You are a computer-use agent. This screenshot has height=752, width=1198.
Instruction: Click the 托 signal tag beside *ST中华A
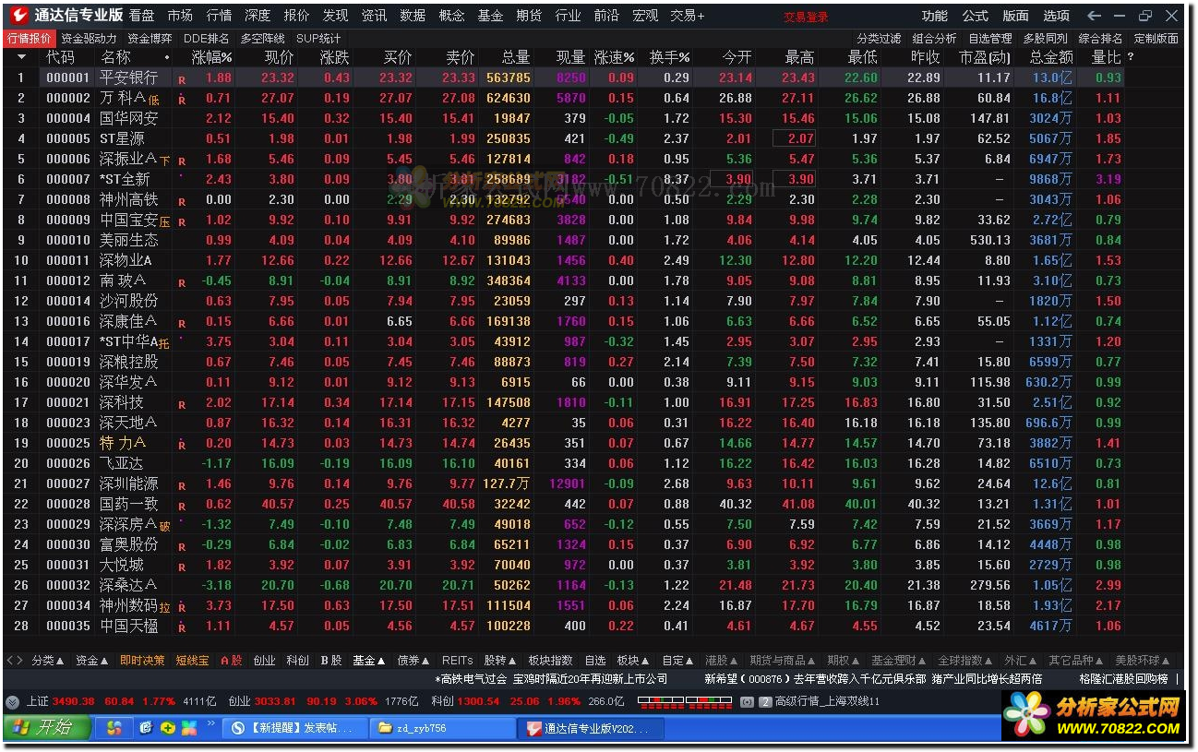point(164,342)
